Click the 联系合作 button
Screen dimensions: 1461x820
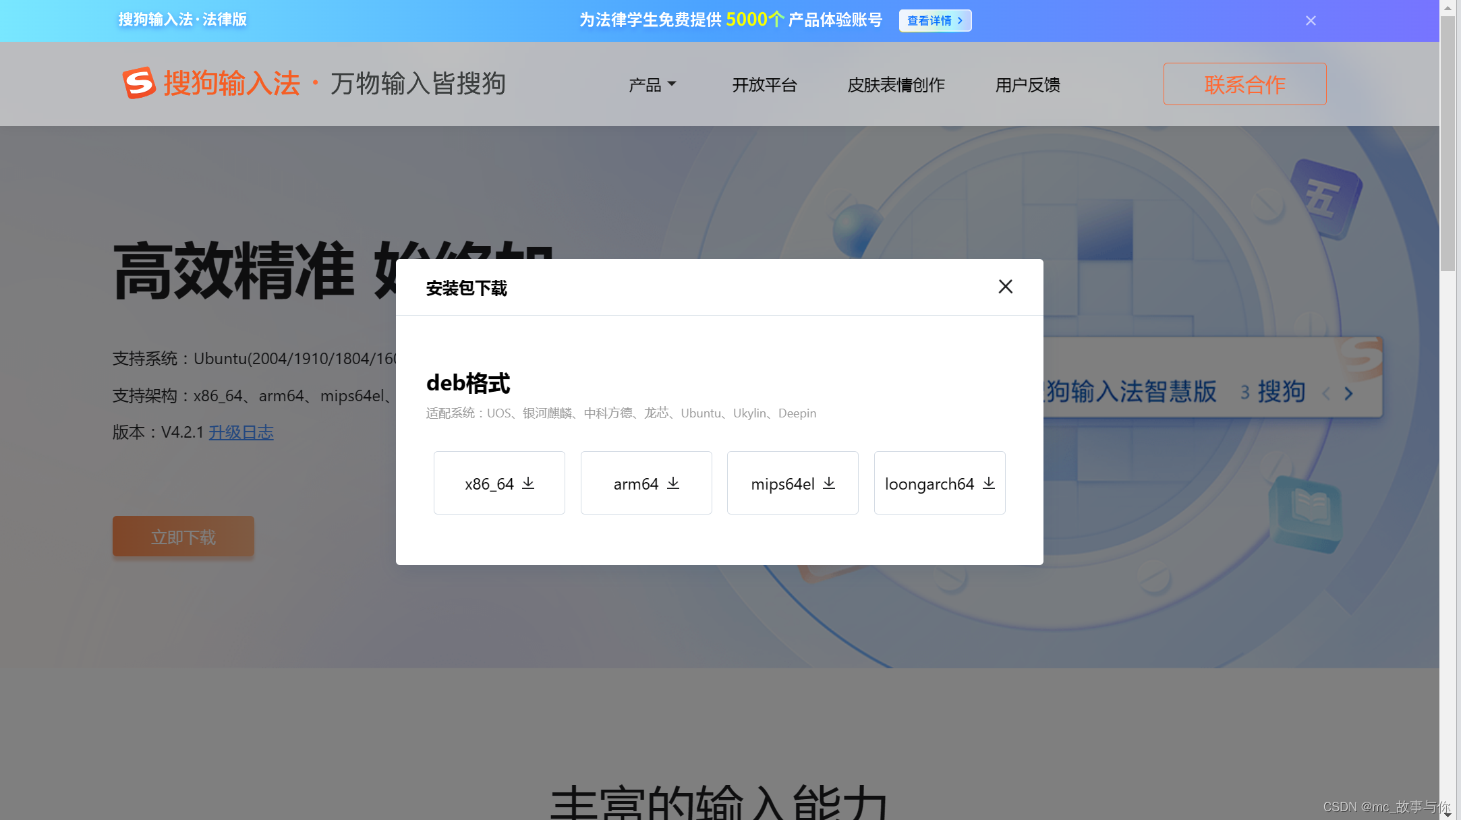point(1244,84)
